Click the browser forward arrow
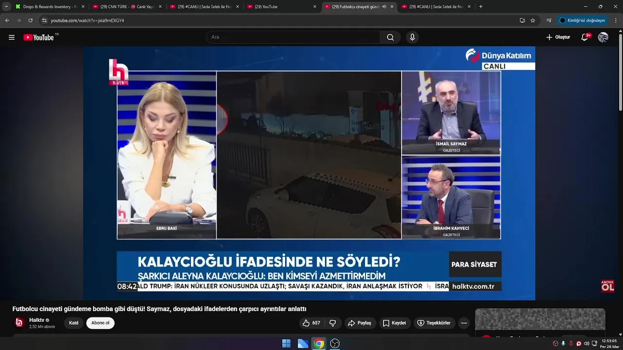 [x=18, y=20]
